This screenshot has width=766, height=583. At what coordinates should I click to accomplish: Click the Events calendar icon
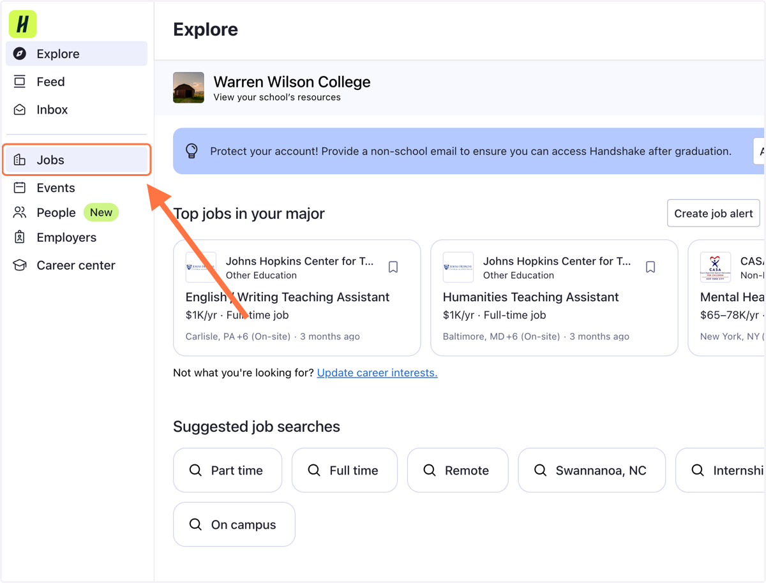tap(20, 188)
